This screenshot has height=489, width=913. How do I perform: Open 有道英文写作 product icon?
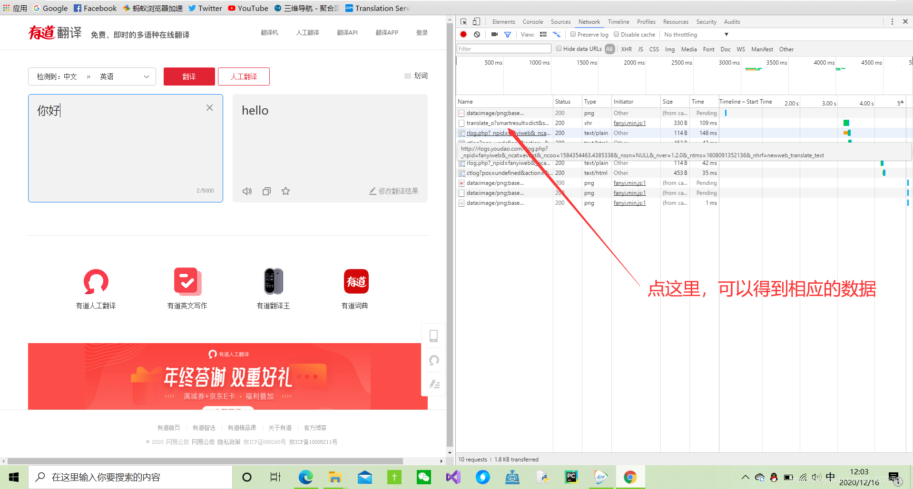(187, 282)
